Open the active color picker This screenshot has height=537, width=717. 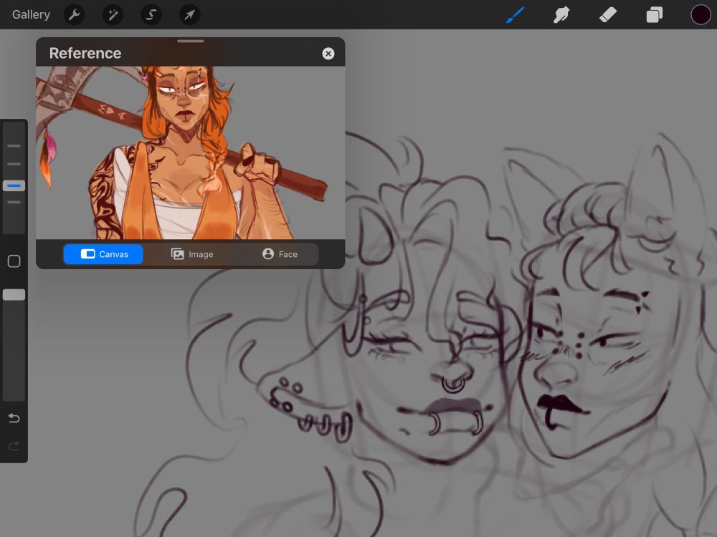click(701, 14)
